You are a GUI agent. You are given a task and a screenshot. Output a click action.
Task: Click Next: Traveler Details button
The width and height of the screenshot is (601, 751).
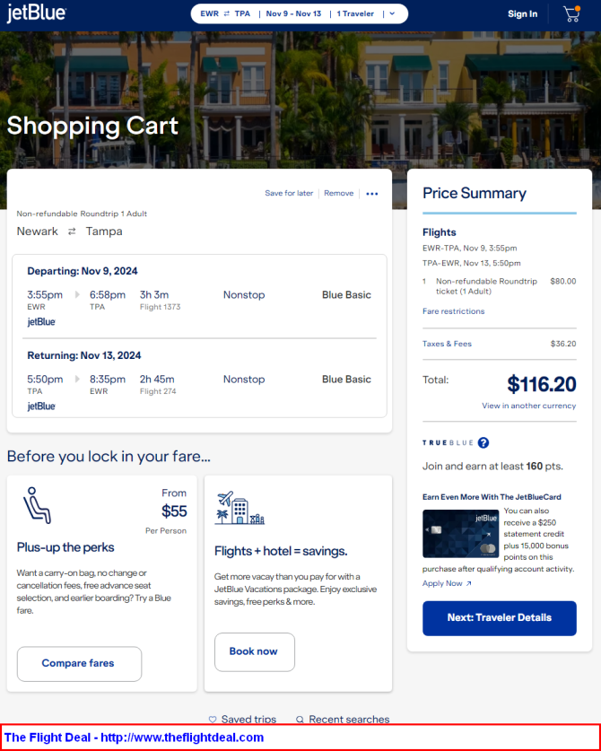coord(500,618)
